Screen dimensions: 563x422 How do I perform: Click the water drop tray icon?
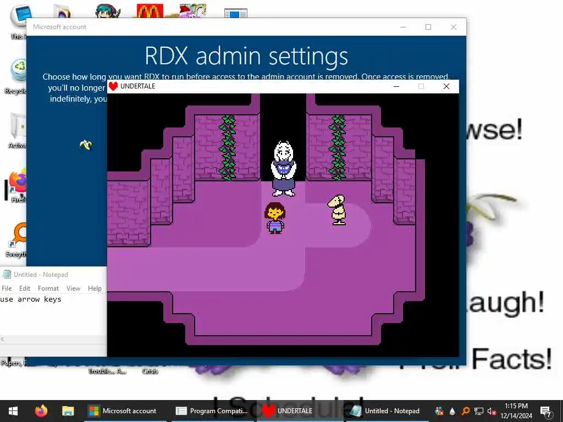pos(452,411)
